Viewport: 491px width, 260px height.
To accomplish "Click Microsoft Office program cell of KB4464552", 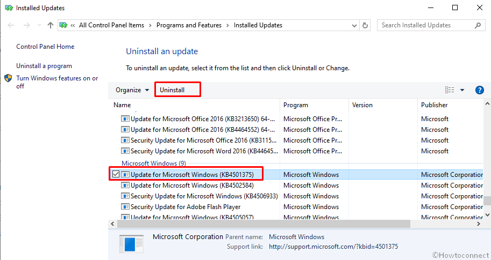I will (x=312, y=130).
